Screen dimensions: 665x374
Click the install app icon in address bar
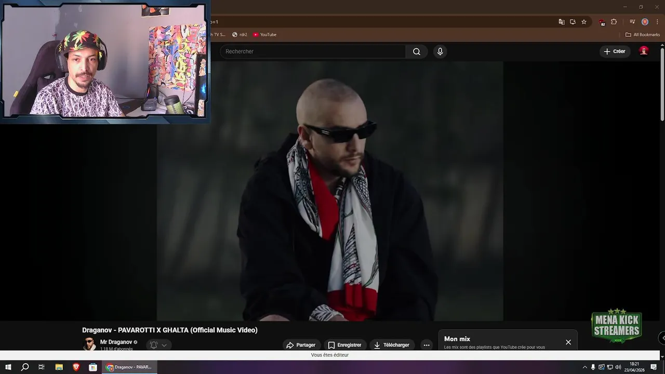point(573,22)
